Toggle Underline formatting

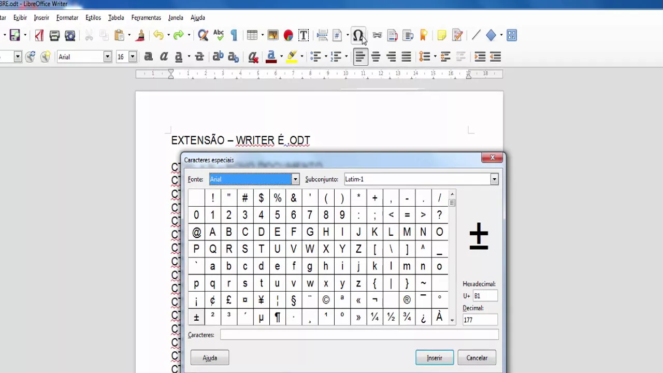[x=179, y=56]
